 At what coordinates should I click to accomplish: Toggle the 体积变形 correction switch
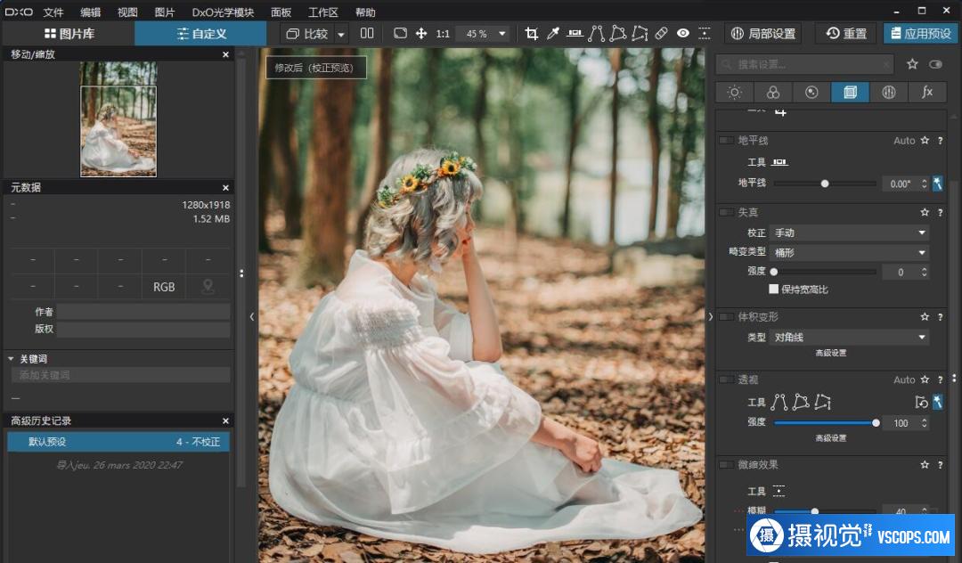pyautogui.click(x=727, y=317)
